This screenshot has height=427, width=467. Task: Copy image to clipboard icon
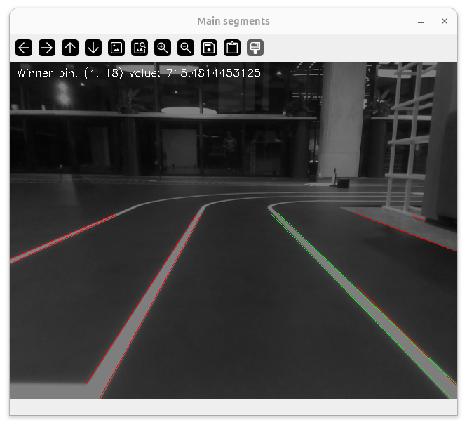coord(232,48)
